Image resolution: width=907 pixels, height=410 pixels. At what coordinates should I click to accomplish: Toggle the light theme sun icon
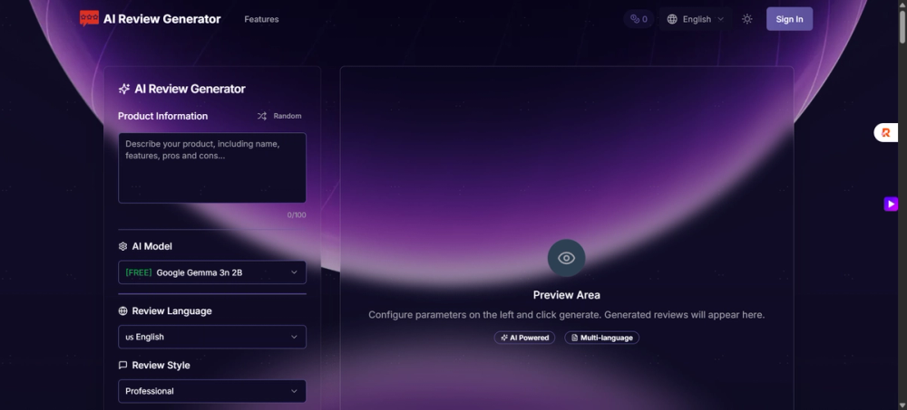click(746, 19)
